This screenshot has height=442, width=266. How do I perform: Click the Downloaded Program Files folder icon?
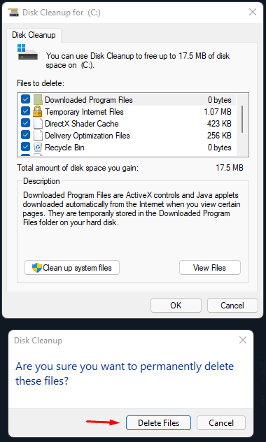click(38, 100)
